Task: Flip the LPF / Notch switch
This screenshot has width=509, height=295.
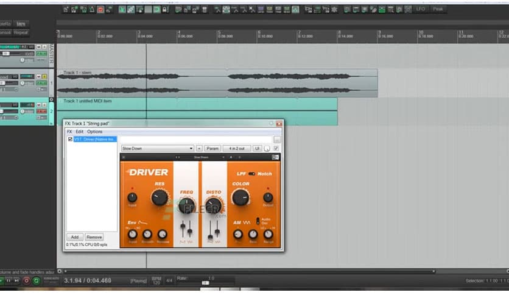Action: point(251,174)
